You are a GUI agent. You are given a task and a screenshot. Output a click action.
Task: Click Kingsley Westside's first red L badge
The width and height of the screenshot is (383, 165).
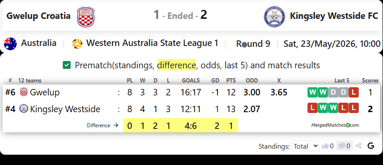pos(312,108)
